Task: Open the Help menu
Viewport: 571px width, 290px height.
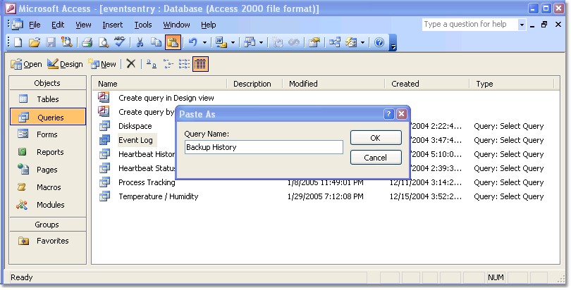Action: coord(208,25)
